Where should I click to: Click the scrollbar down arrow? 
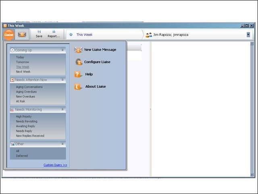252,175
